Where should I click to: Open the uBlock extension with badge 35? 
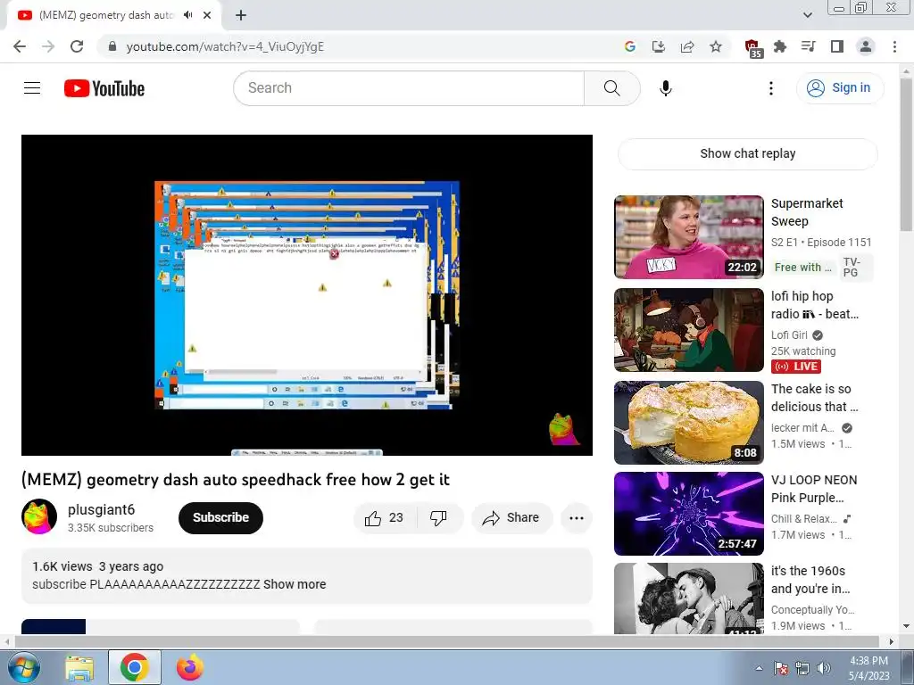tap(753, 48)
